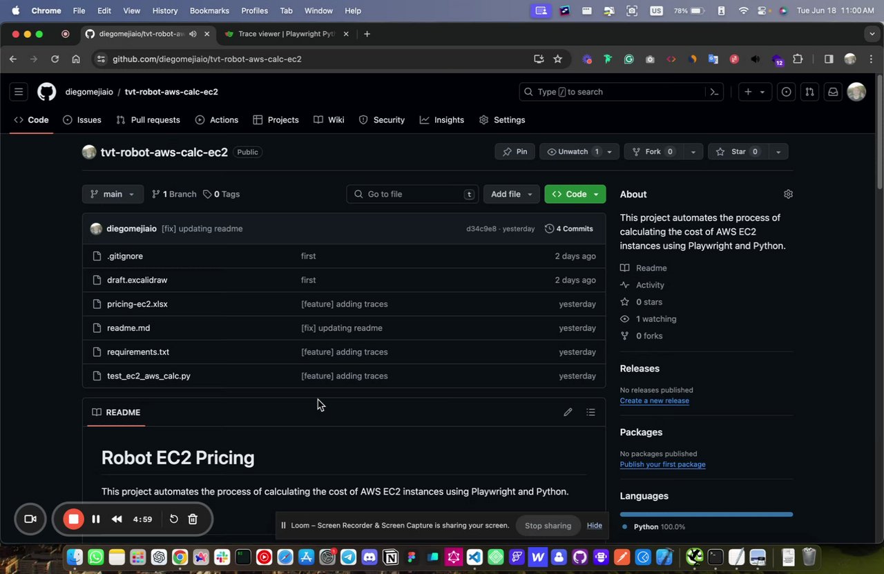Viewport: 884px width, 574px height.
Task: Open the Insights tab
Action: tap(442, 120)
